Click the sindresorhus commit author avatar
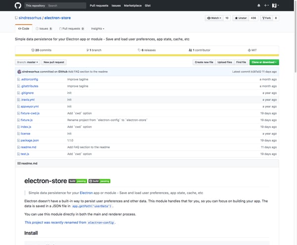This screenshot has width=297, height=245. [19, 72]
